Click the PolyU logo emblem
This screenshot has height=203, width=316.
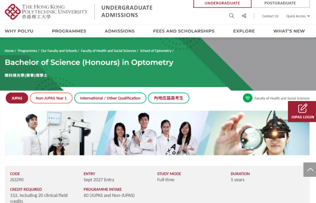coord(12,12)
